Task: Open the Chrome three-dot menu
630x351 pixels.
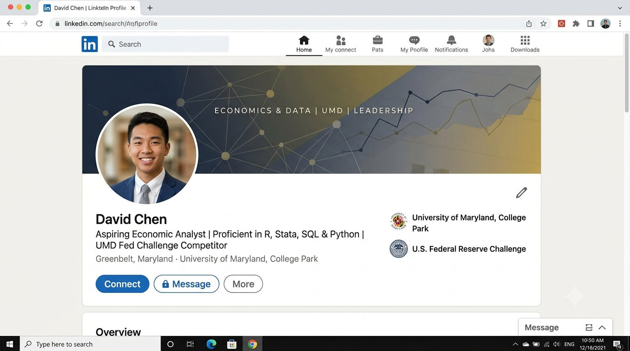Action: [620, 24]
